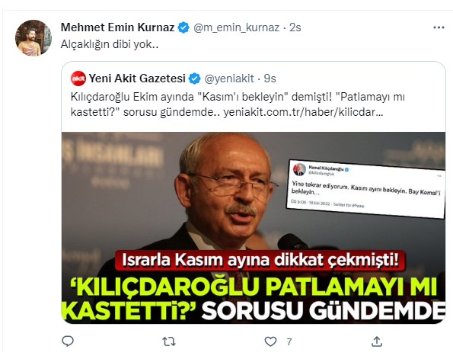Click Mehmet Emin Kurnaz blue verified badge
This screenshot has width=453, height=359.
point(183,27)
